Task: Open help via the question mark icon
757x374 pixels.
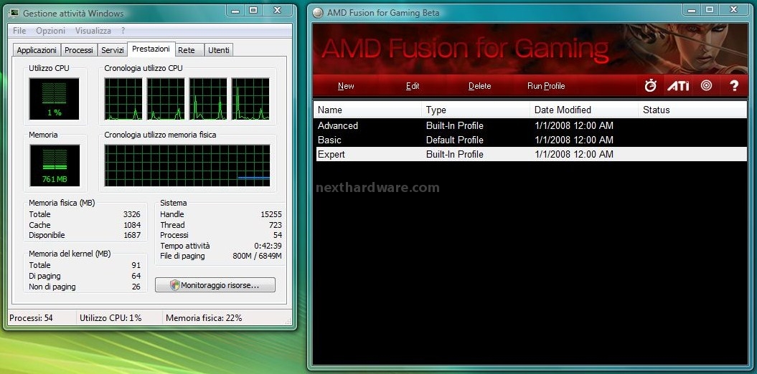Action: pyautogui.click(x=734, y=86)
